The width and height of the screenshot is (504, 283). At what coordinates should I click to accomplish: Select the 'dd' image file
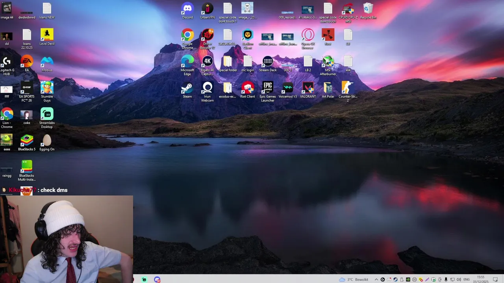point(7,38)
